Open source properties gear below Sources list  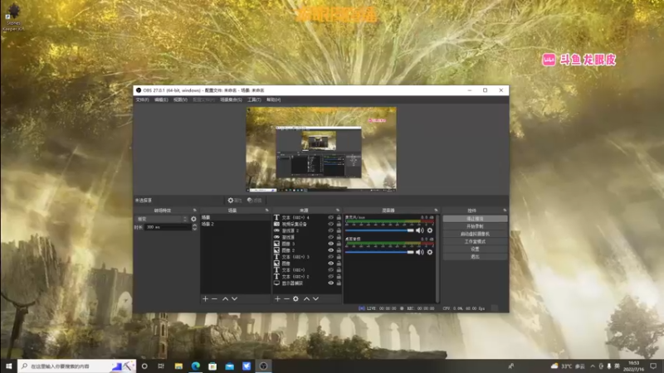(295, 298)
